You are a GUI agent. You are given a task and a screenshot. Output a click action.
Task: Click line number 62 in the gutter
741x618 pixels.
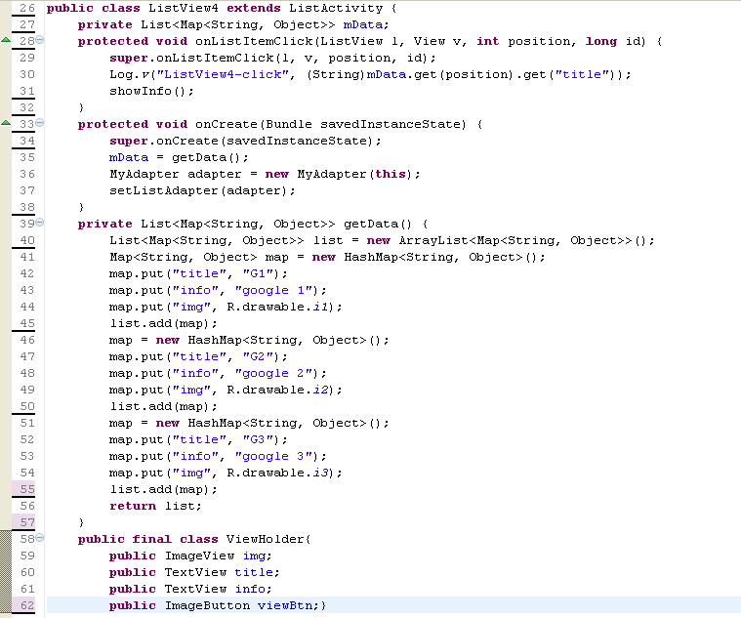(x=27, y=605)
